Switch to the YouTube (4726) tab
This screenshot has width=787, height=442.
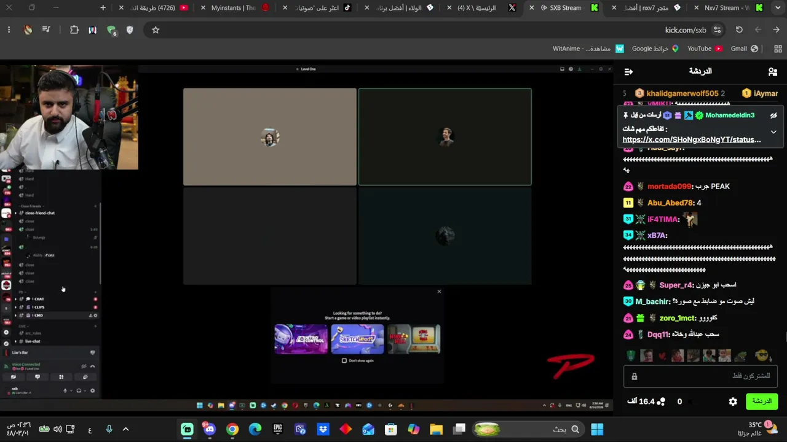point(154,8)
